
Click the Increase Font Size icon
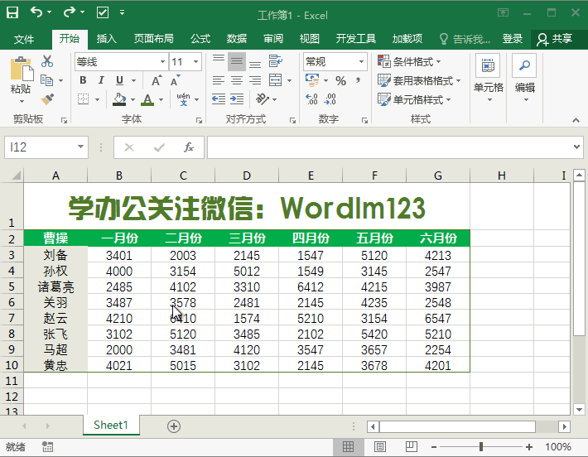click(x=156, y=80)
